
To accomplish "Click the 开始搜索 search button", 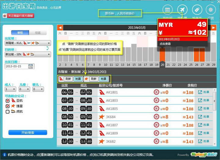I will coord(28,132).
